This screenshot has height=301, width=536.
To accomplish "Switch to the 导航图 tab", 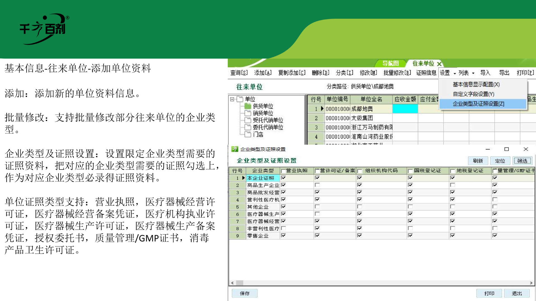I will [x=390, y=64].
